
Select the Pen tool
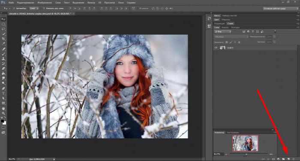[x=3, y=88]
